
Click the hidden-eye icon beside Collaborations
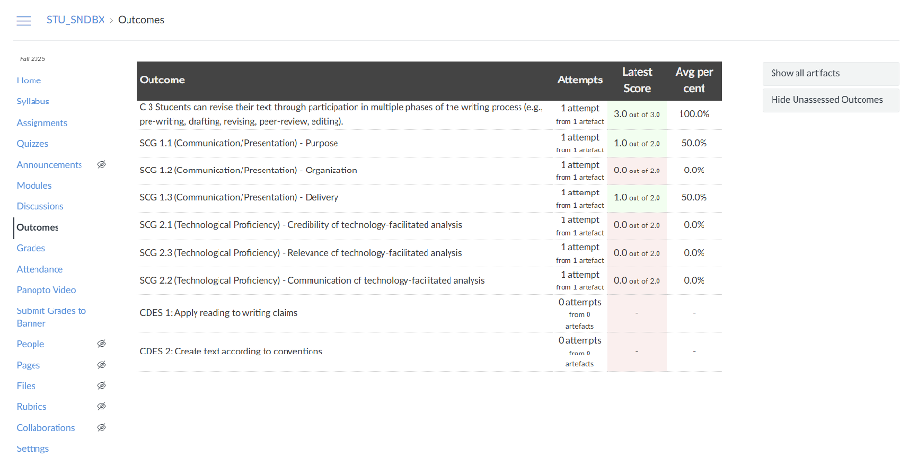[102, 427]
